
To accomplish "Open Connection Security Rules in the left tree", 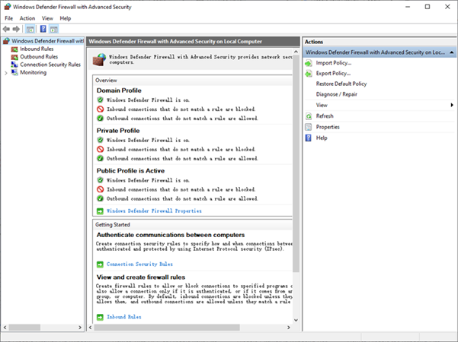I will click(50, 65).
